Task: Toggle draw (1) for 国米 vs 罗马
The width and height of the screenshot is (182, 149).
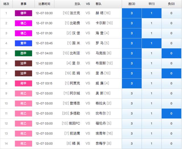Action: click(152, 43)
